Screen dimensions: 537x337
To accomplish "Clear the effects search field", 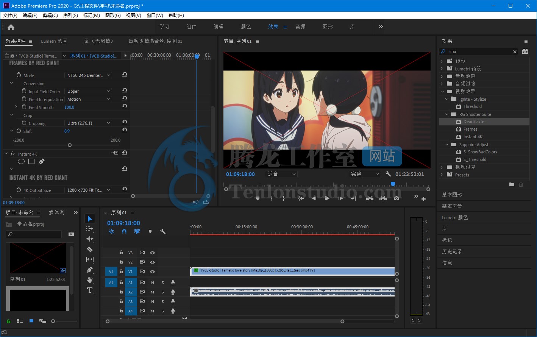I will [515, 51].
